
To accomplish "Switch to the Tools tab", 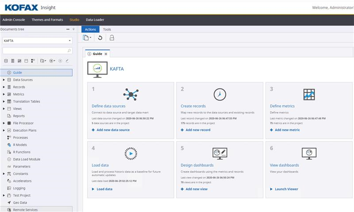I will (107, 29).
